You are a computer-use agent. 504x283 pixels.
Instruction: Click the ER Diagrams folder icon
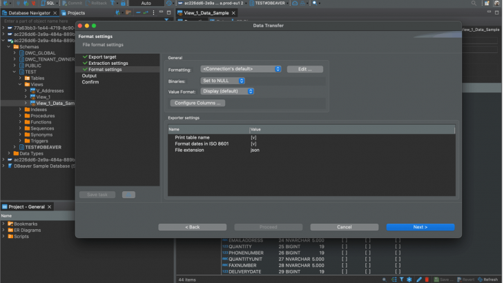tap(10, 230)
